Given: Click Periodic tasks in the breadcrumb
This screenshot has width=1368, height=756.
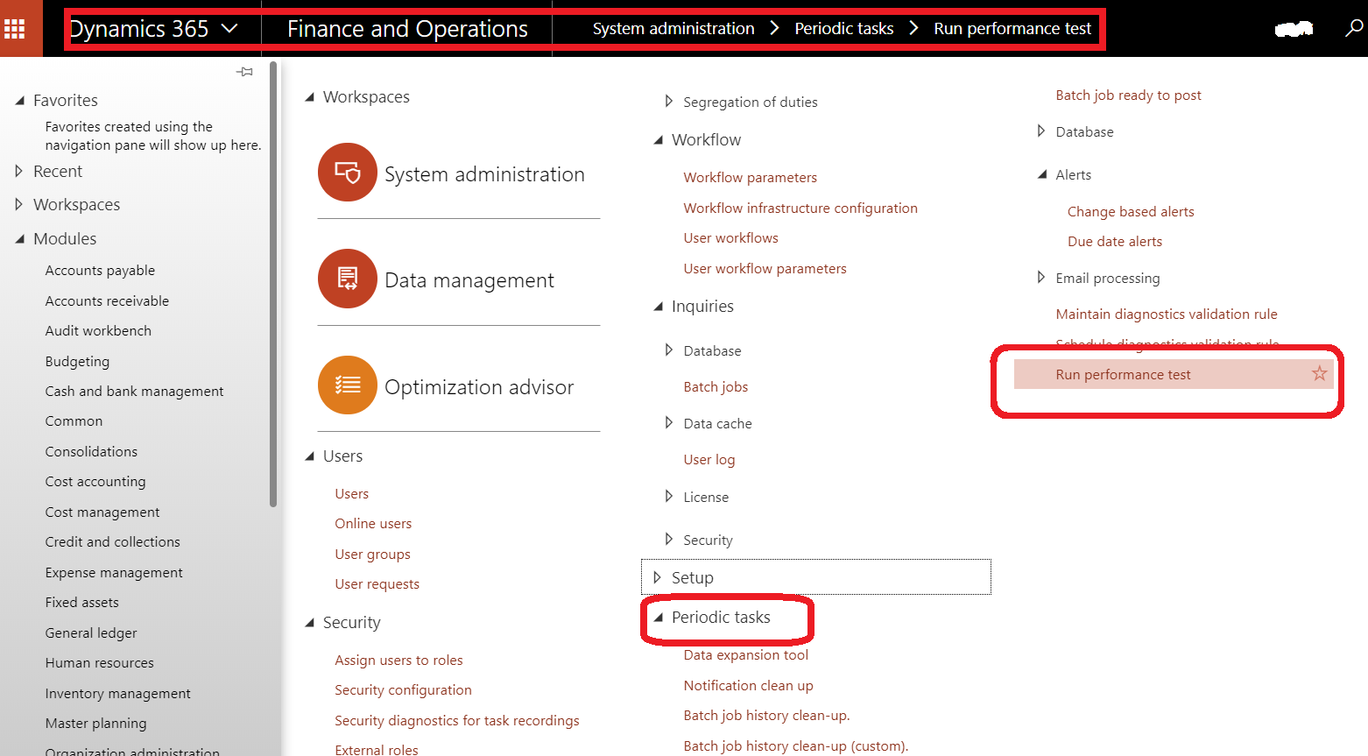Looking at the screenshot, I should point(843,28).
